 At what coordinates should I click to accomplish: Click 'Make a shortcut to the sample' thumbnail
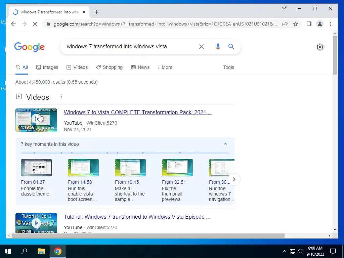(x=130, y=168)
